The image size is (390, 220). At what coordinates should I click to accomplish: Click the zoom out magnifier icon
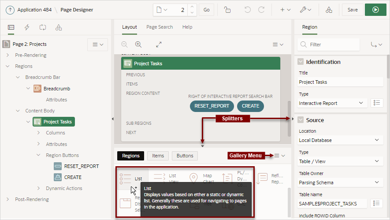(x=124, y=45)
